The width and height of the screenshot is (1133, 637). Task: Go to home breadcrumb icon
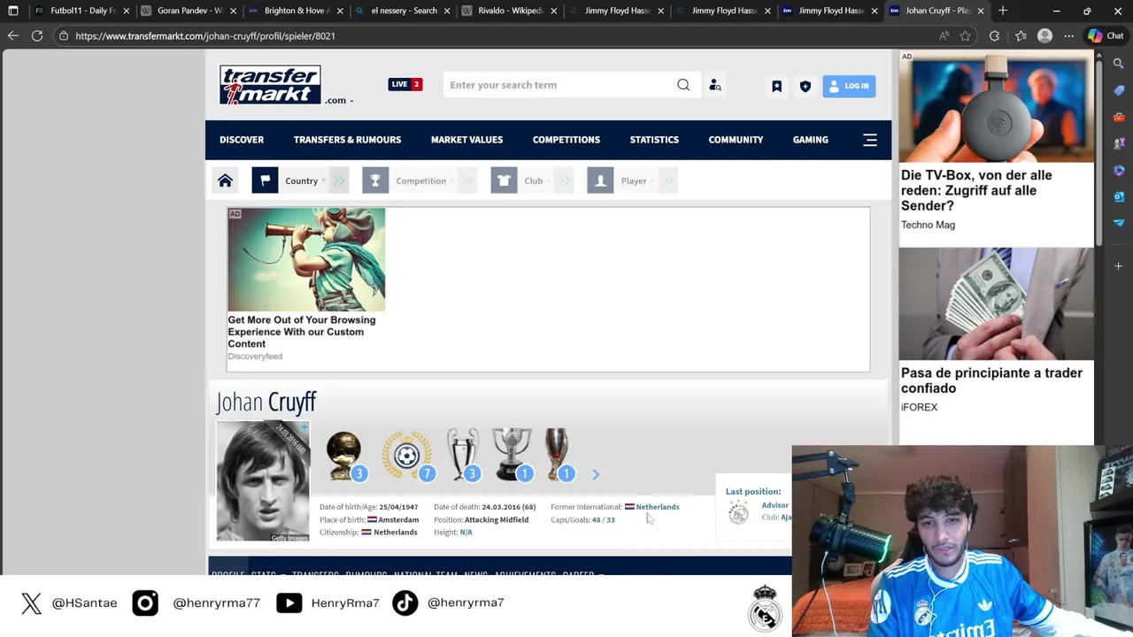[x=225, y=180]
